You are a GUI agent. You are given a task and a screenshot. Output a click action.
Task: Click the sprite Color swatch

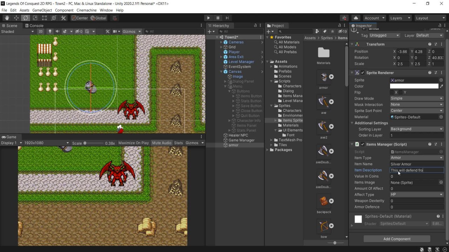click(414, 86)
